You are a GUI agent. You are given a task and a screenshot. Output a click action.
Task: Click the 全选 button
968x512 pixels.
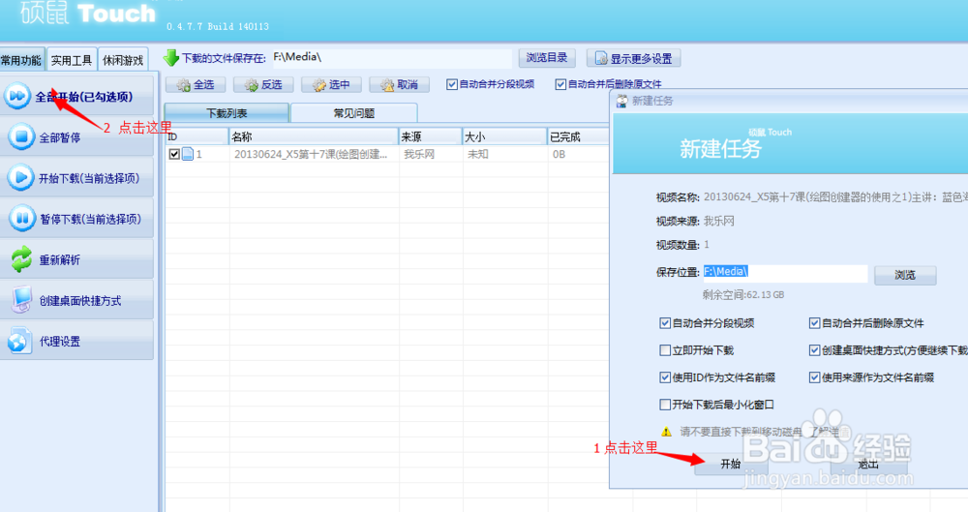[x=196, y=84]
